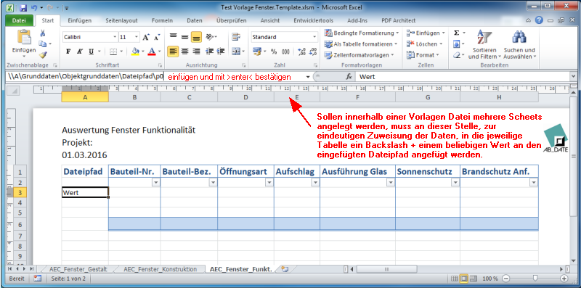The width and height of the screenshot is (581, 288).
Task: Click zoom out minus button
Action: point(505,279)
